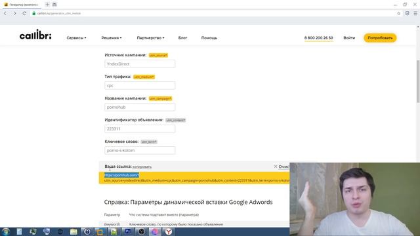The image size is (420, 236).
Task: Click the Идентификатор объявления input field
Action: tap(140, 128)
